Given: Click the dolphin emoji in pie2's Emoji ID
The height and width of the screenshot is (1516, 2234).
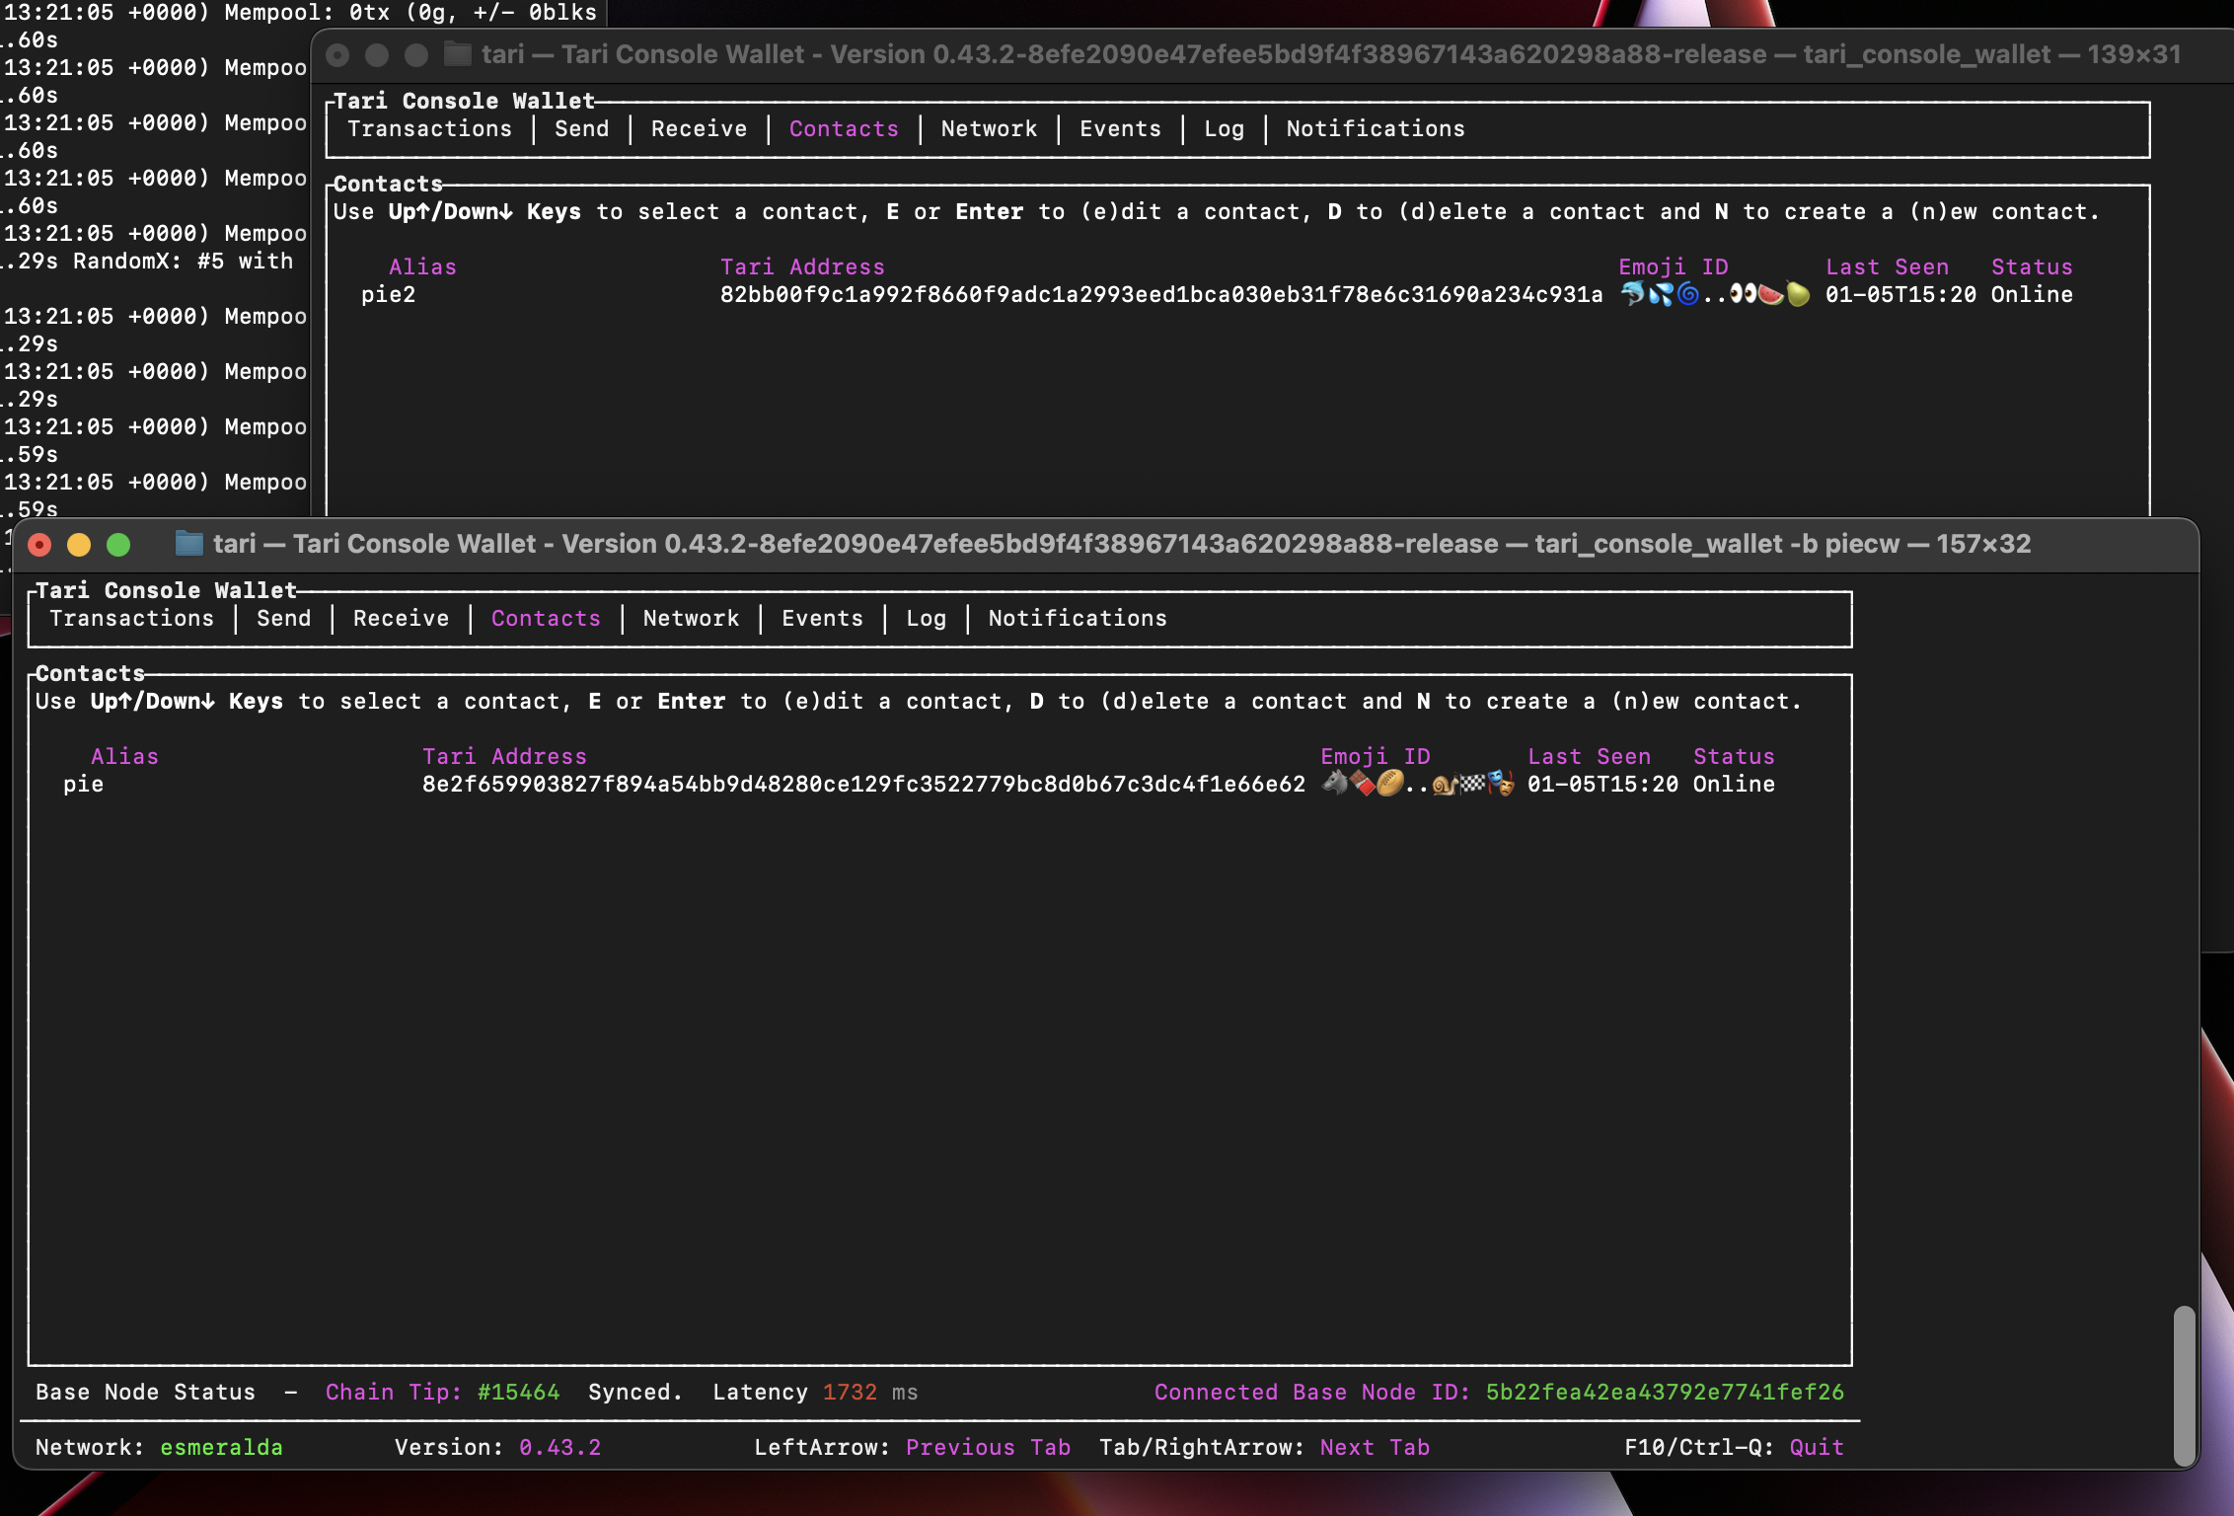Looking at the screenshot, I should click(x=1632, y=294).
